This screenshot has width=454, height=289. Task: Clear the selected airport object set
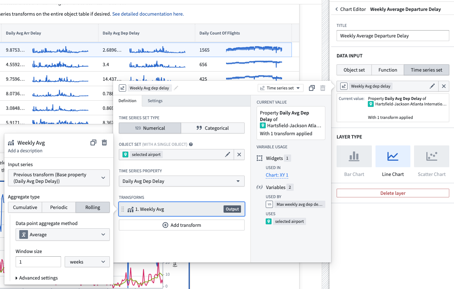pyautogui.click(x=239, y=154)
